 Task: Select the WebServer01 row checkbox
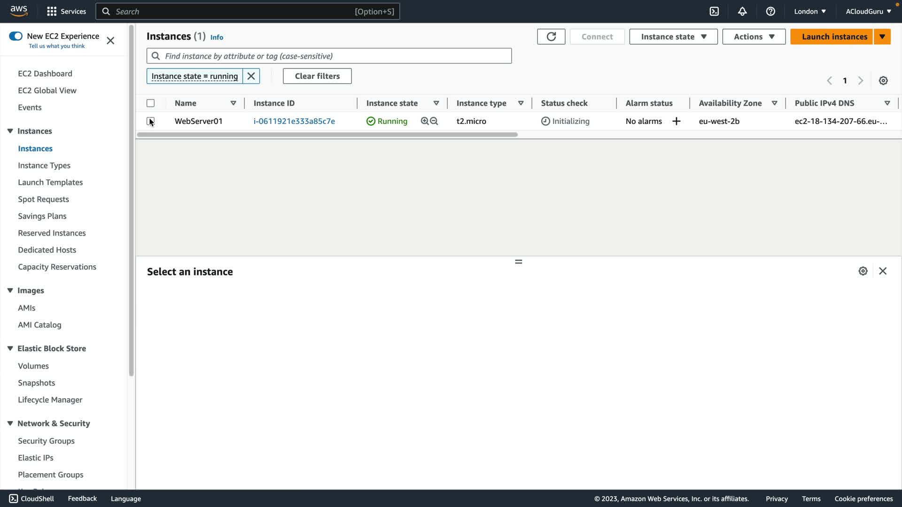click(x=150, y=121)
